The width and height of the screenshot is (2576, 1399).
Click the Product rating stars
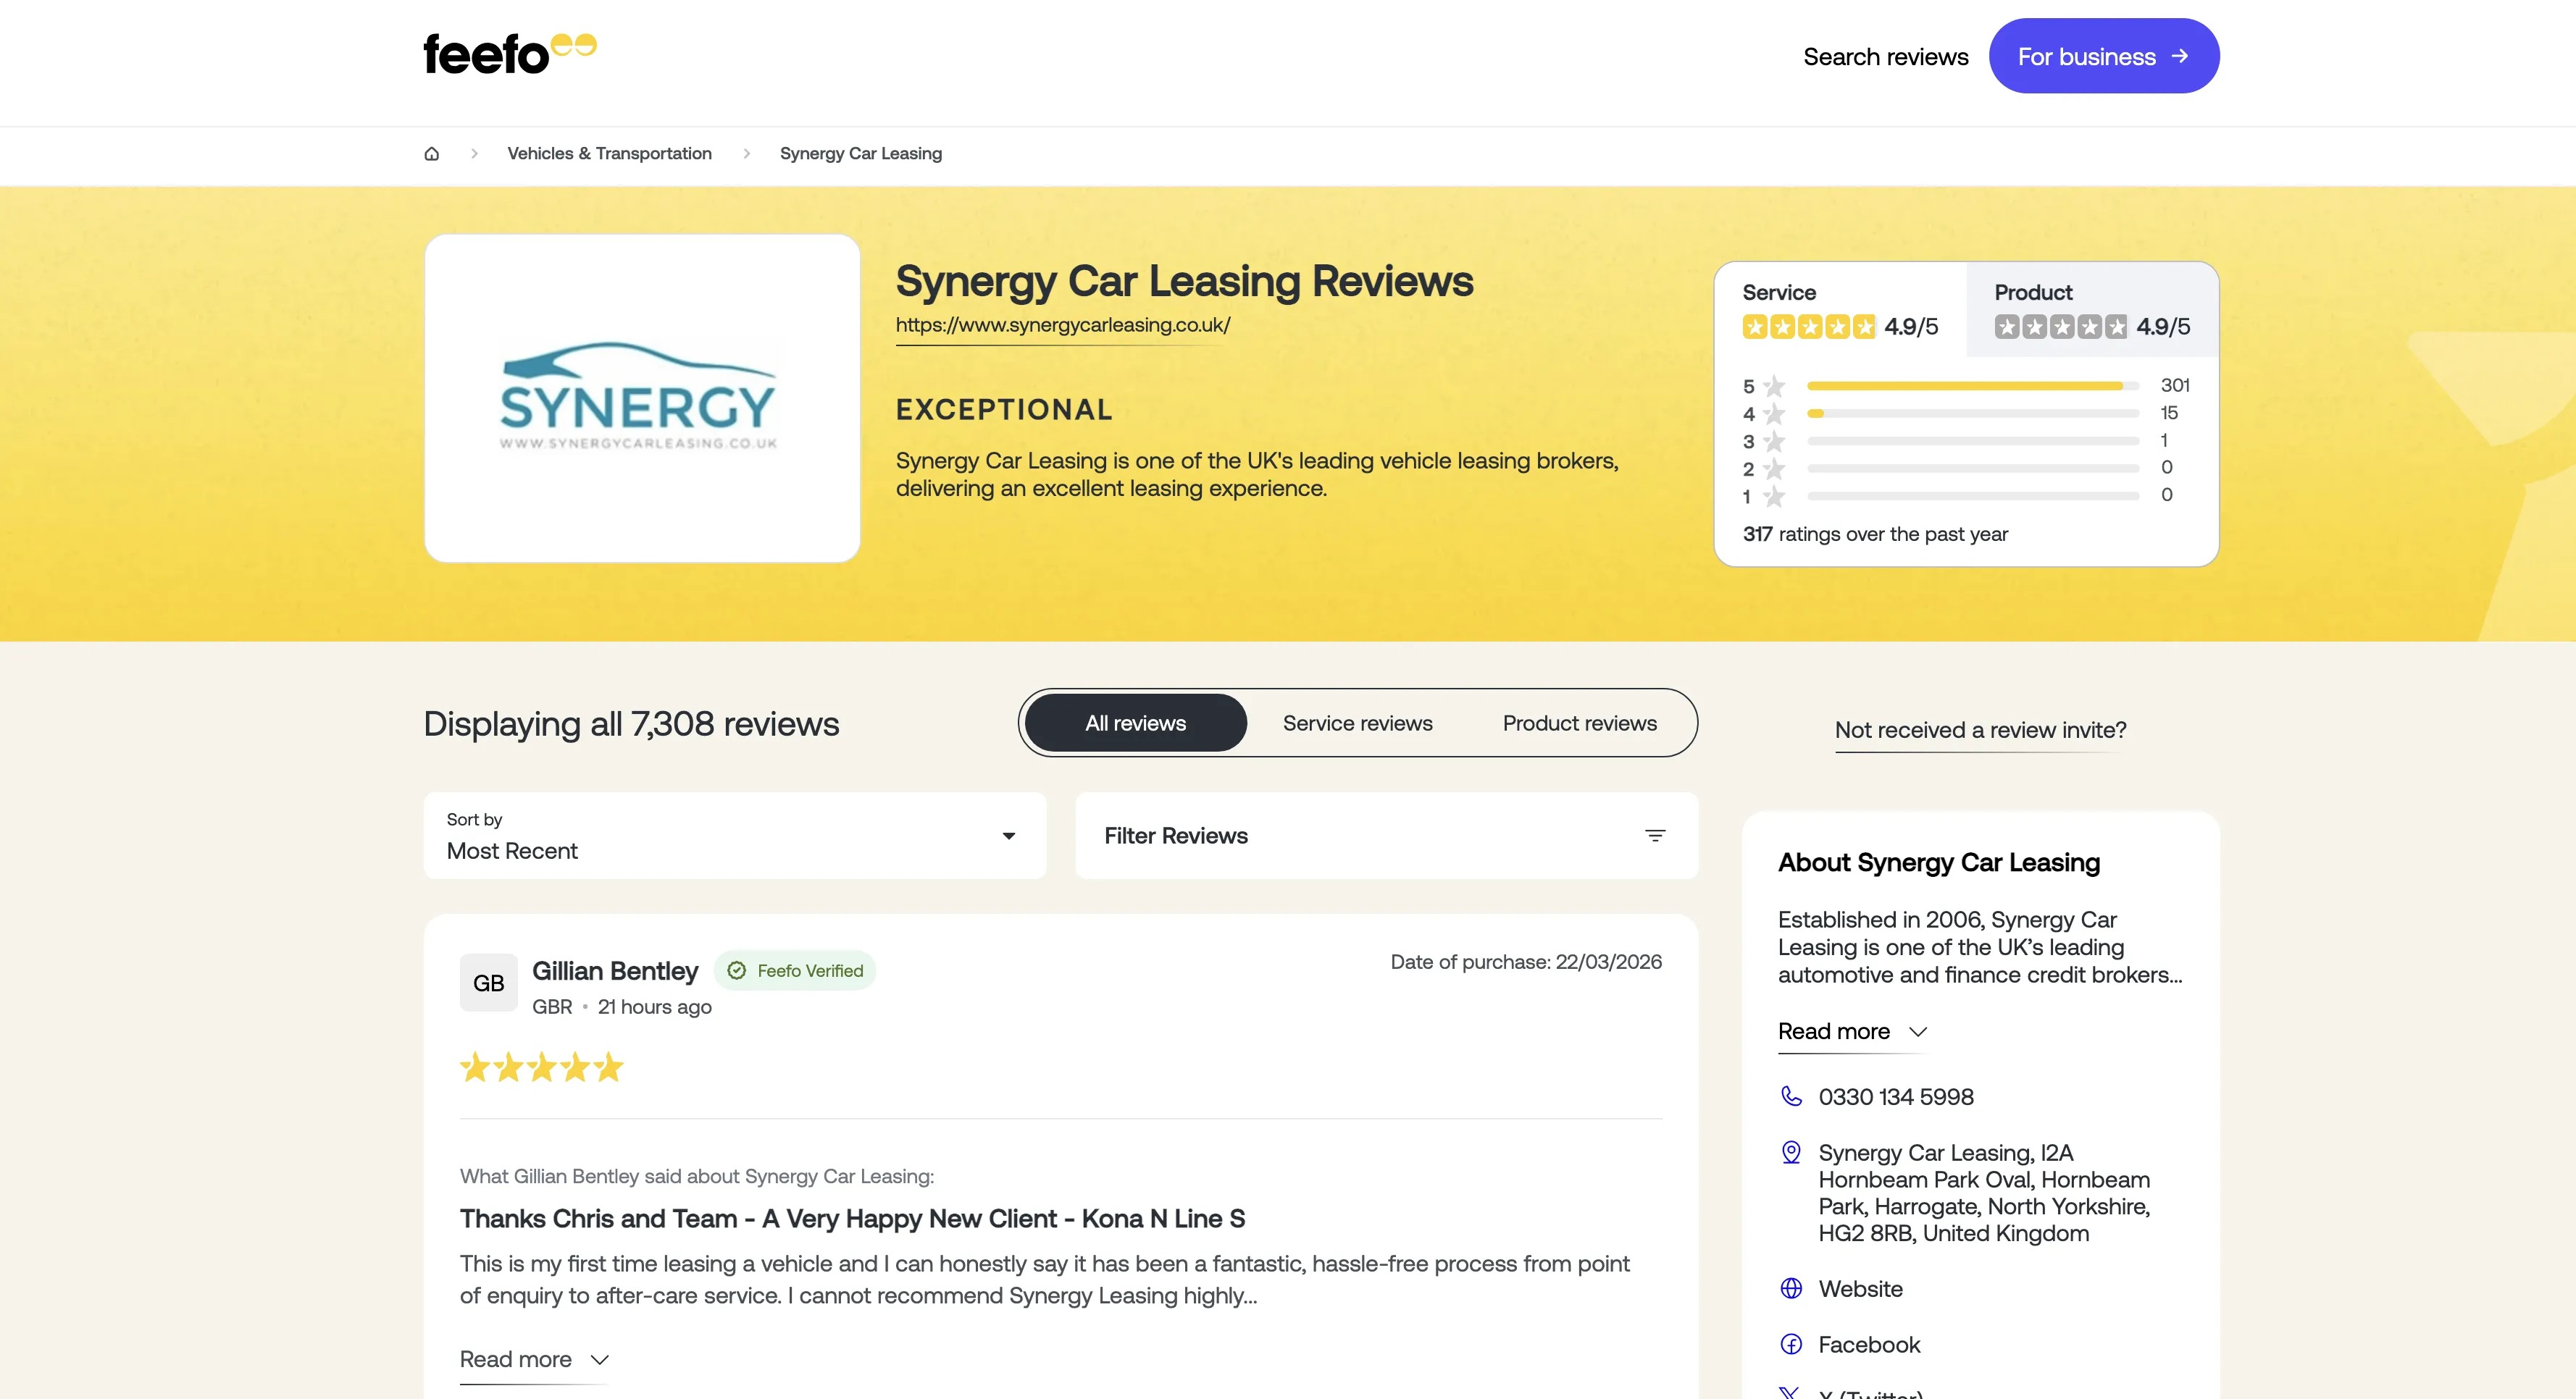click(x=2060, y=327)
